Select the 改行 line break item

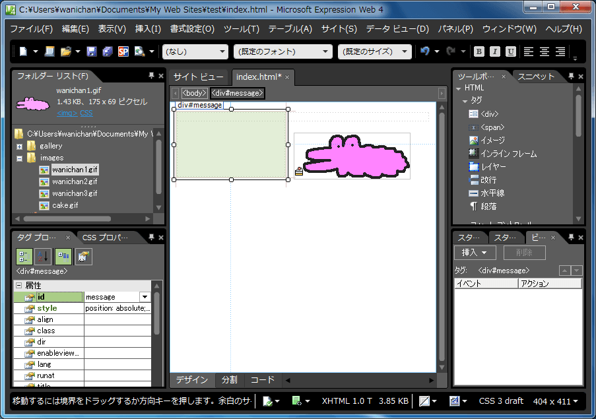tap(482, 180)
